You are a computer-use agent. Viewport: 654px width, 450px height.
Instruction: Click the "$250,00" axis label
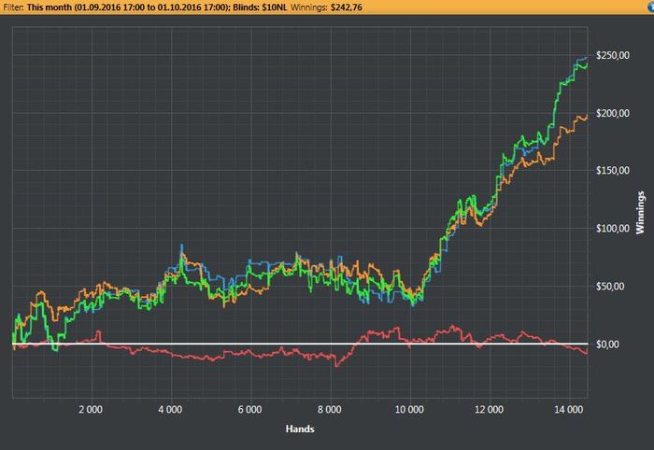[613, 55]
